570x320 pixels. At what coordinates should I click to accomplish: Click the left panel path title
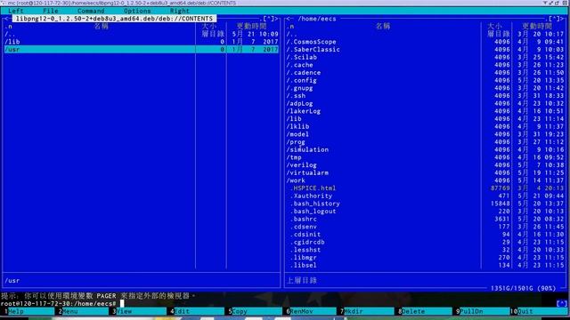[x=114, y=19]
